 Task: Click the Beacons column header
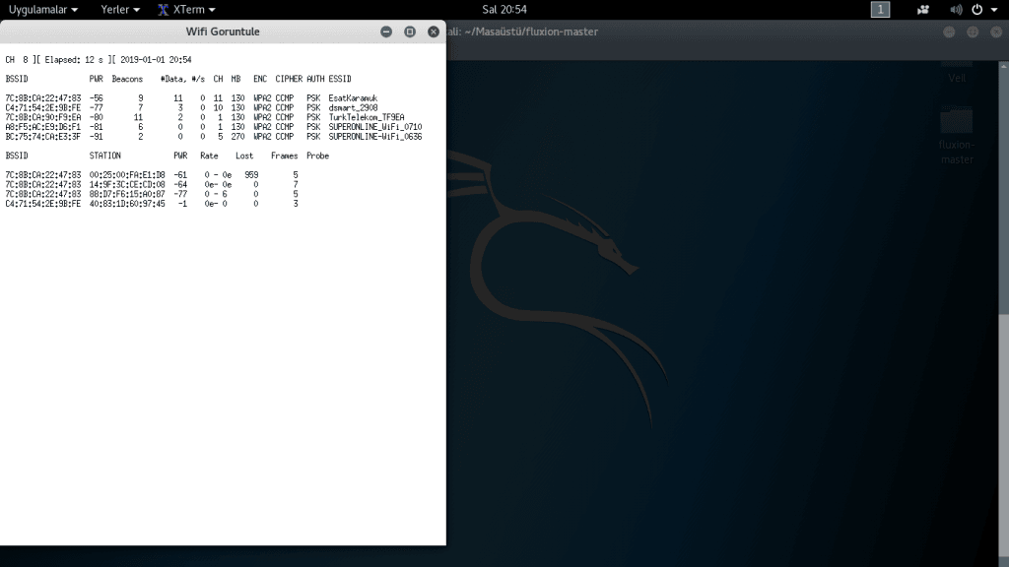point(127,79)
